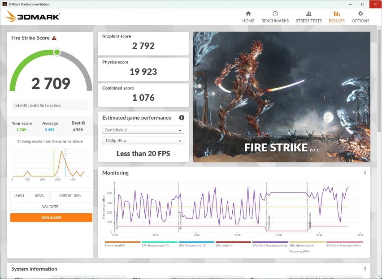Open the Monitoring panel three-dot menu
This screenshot has width=382, height=279.
tap(365, 173)
